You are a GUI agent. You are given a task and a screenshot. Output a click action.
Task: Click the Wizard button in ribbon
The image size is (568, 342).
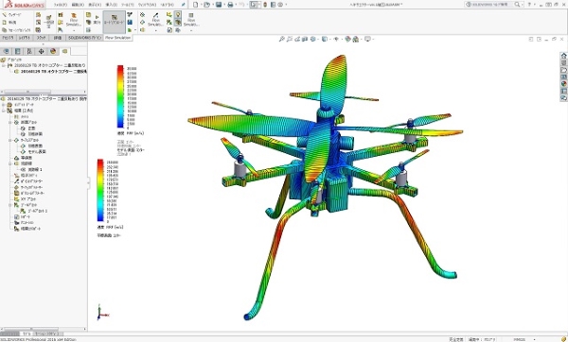12,15
